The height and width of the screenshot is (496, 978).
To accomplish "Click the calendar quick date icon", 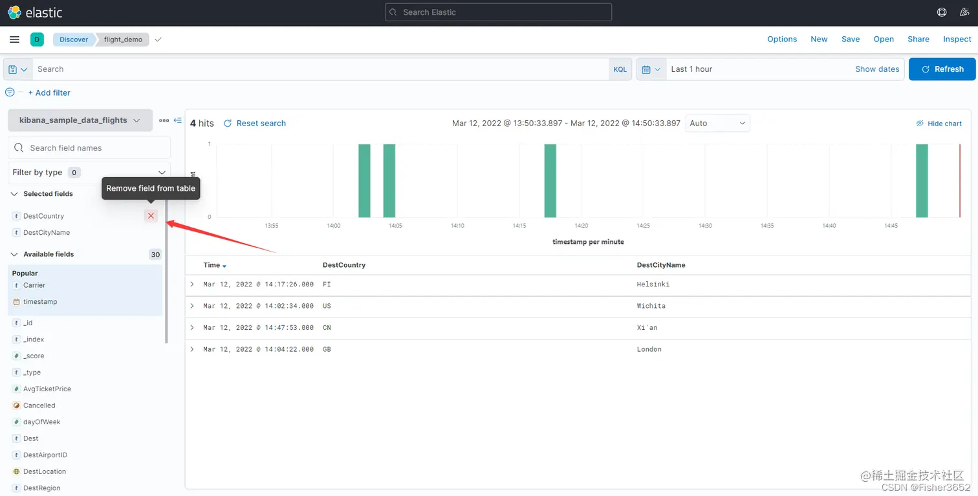I will [651, 69].
